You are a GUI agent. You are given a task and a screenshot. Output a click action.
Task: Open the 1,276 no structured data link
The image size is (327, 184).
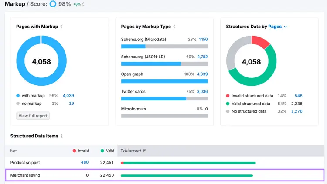click(297, 111)
